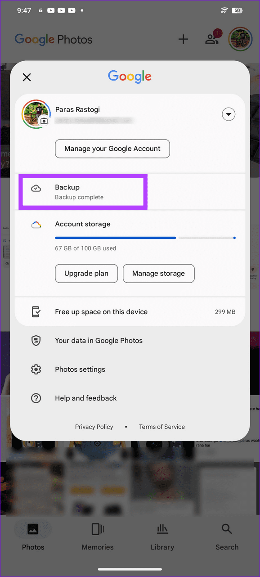Image resolution: width=260 pixels, height=577 pixels.
Task: Tap the Account storage cloud icon
Action: point(36,225)
